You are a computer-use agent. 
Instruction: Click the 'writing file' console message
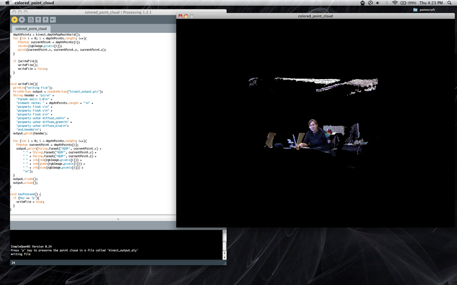click(x=20, y=254)
